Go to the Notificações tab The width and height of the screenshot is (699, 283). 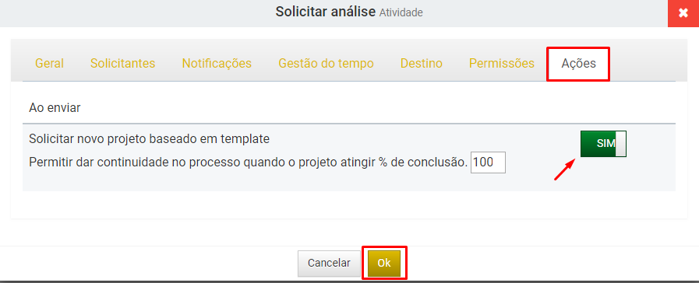217,64
